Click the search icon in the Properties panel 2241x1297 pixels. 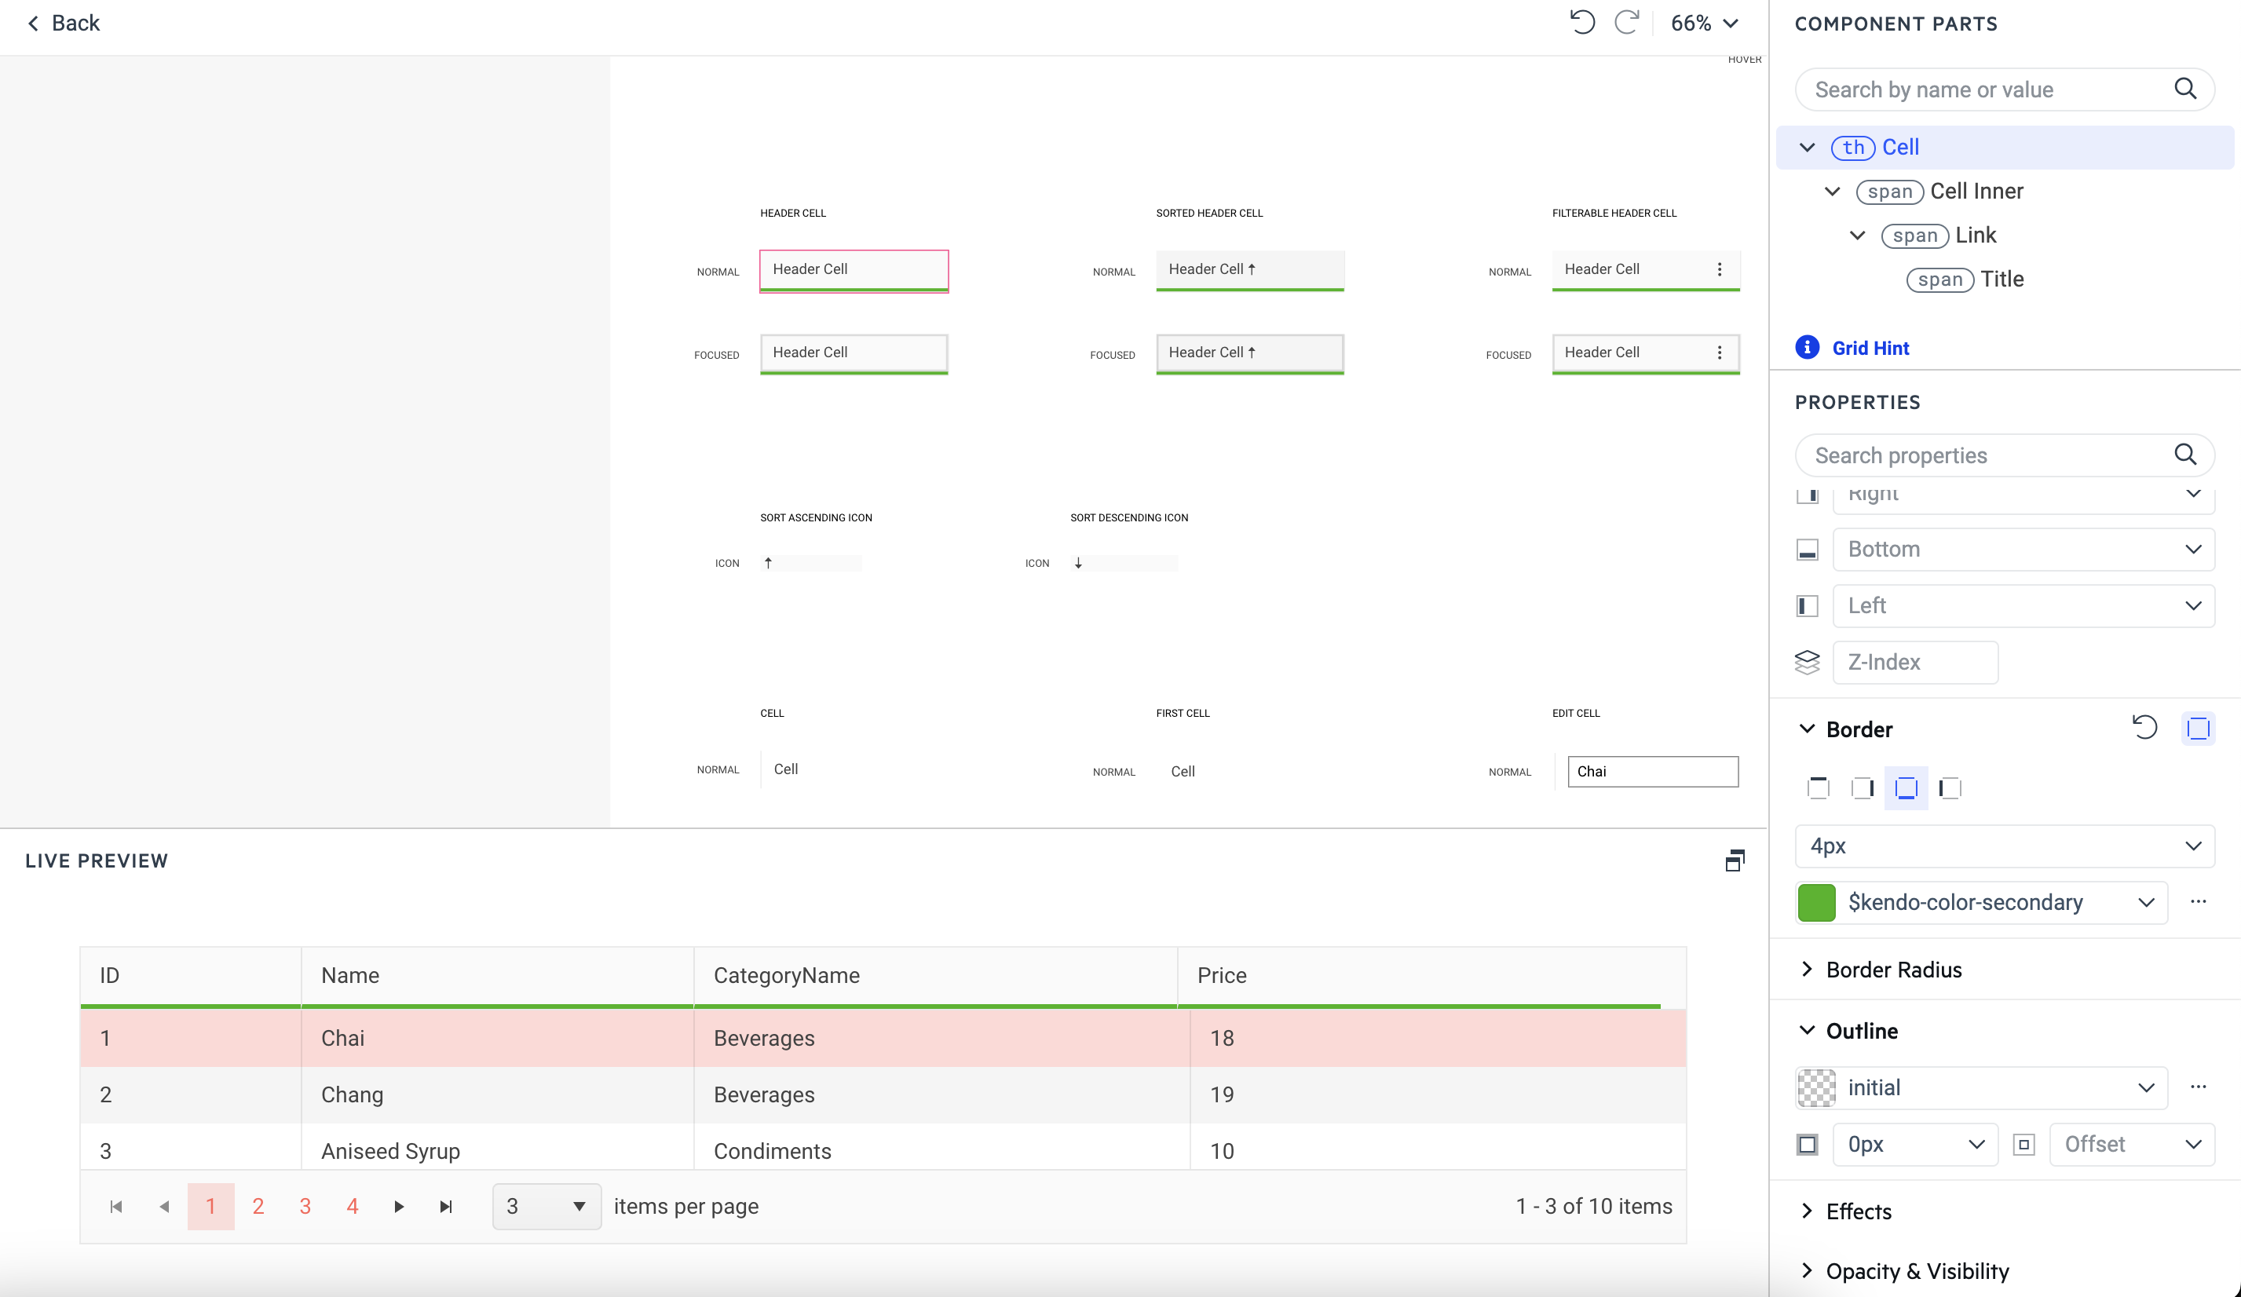click(2187, 455)
